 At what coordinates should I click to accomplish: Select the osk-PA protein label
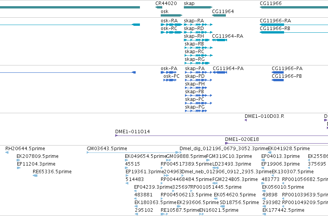click(x=169, y=69)
